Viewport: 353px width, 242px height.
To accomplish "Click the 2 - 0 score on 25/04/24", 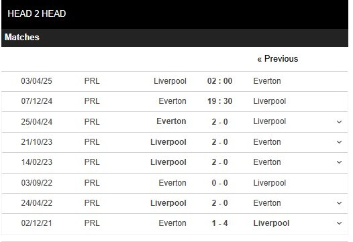I will (x=219, y=122).
